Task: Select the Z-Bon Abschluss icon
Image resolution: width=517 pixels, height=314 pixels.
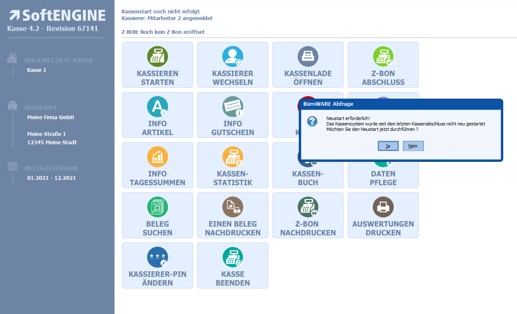Action: pyautogui.click(x=383, y=57)
